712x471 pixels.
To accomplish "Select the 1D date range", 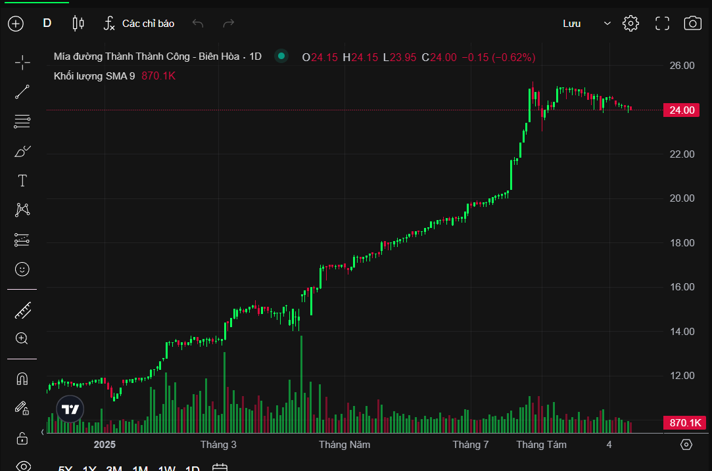I will (x=193, y=468).
